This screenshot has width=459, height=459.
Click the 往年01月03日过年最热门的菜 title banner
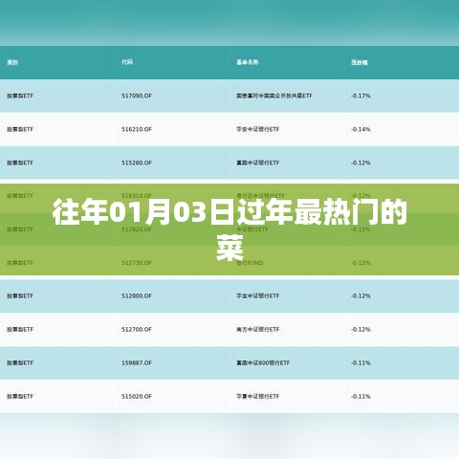tap(229, 229)
